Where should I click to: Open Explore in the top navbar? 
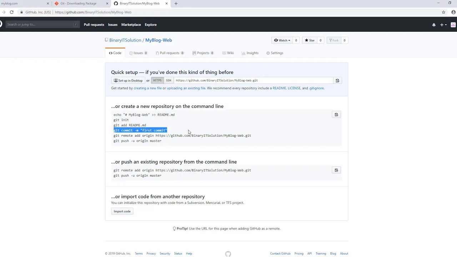(151, 25)
